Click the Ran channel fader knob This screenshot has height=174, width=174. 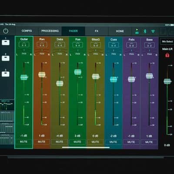[x=42, y=74]
